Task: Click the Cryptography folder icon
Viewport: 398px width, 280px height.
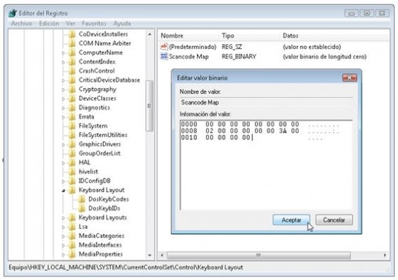Action: coord(72,90)
